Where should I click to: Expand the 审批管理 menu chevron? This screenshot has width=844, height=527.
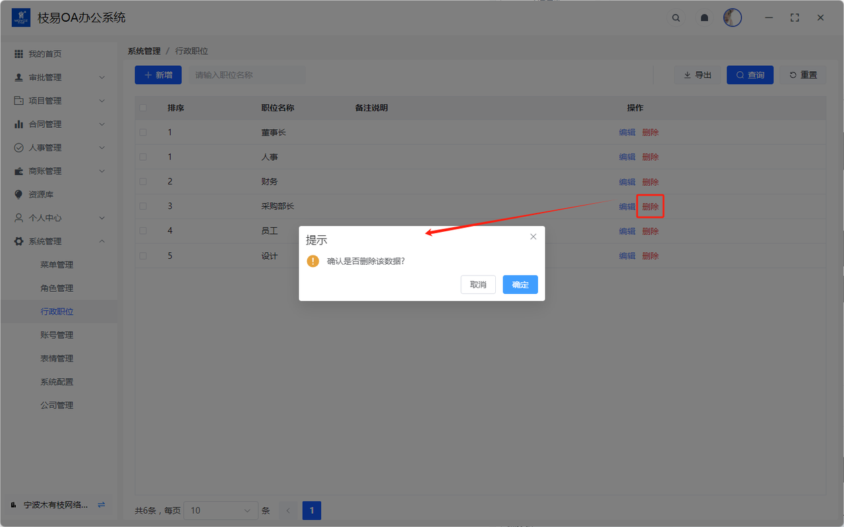coord(102,77)
